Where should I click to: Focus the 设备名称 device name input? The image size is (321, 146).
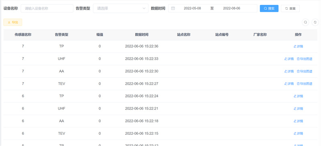[x=47, y=8]
